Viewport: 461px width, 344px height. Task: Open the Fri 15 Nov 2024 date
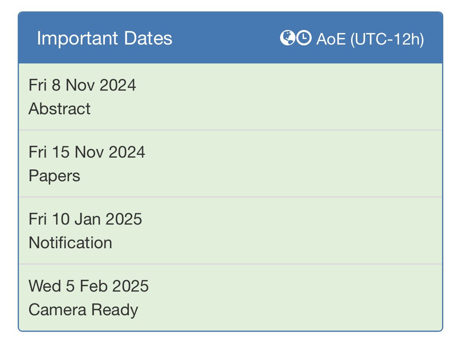87,152
